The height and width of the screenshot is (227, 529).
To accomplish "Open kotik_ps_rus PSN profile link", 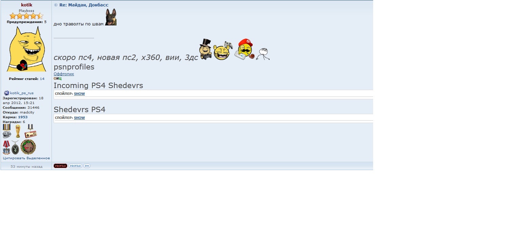I will [22, 93].
